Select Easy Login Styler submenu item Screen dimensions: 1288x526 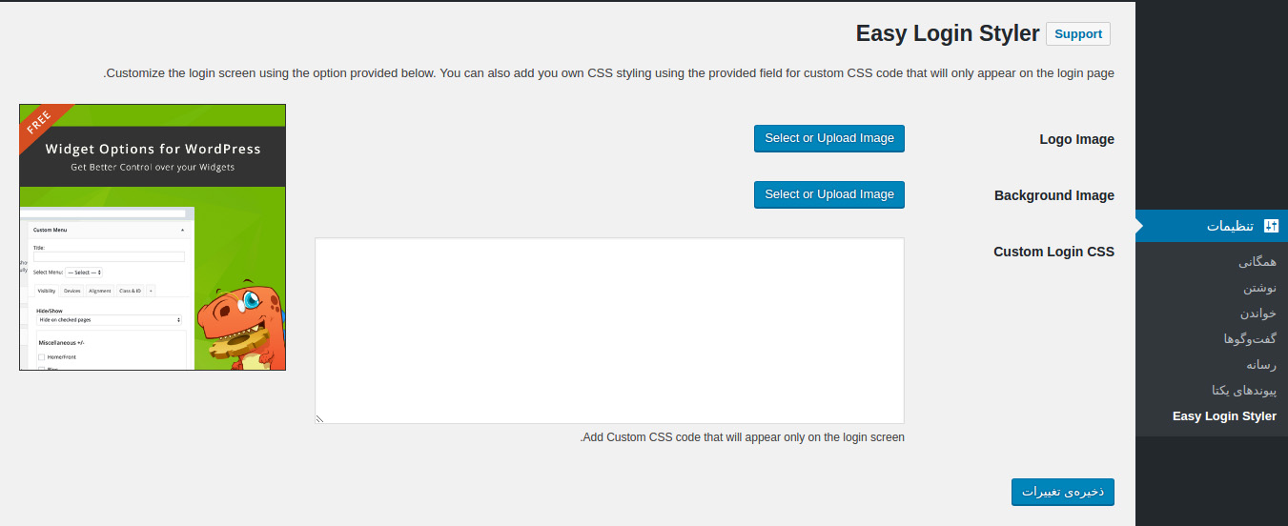tap(1224, 416)
